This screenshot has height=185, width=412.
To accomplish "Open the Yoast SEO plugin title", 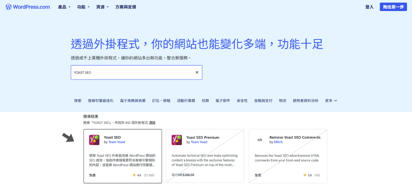I will [112, 137].
